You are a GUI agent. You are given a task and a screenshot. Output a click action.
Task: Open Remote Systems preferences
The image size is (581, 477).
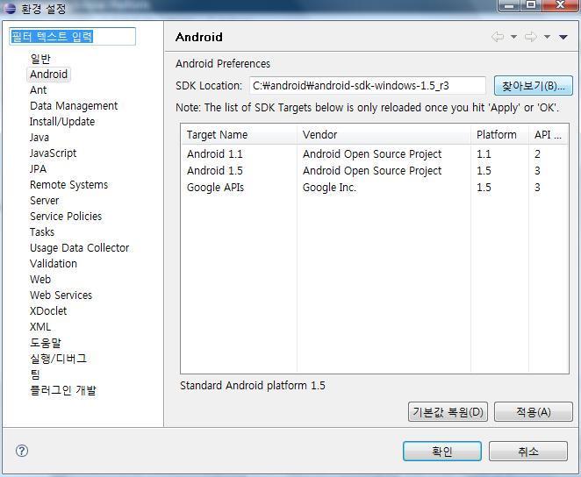(x=69, y=185)
